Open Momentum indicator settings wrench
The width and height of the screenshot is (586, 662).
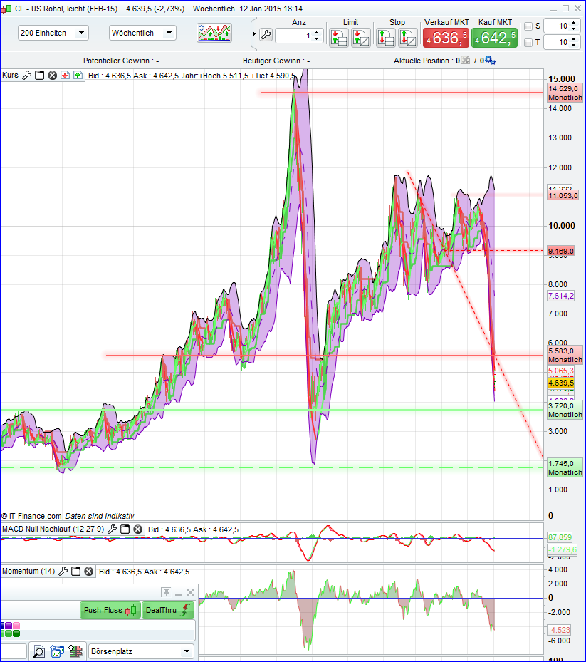(x=64, y=571)
